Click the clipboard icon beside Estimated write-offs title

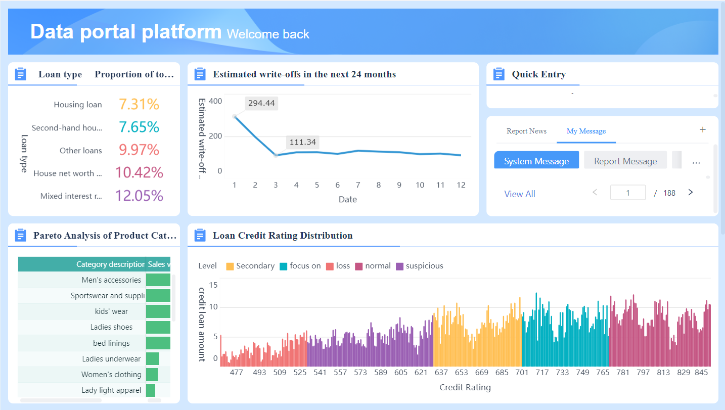point(200,73)
